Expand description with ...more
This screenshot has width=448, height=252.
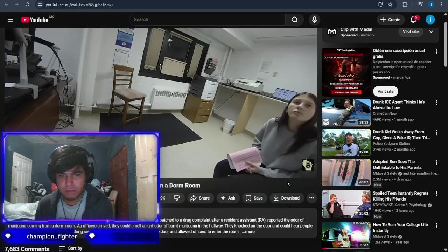[x=248, y=232]
